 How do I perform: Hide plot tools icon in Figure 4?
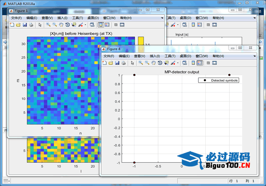pyautogui.click(x=208, y=63)
